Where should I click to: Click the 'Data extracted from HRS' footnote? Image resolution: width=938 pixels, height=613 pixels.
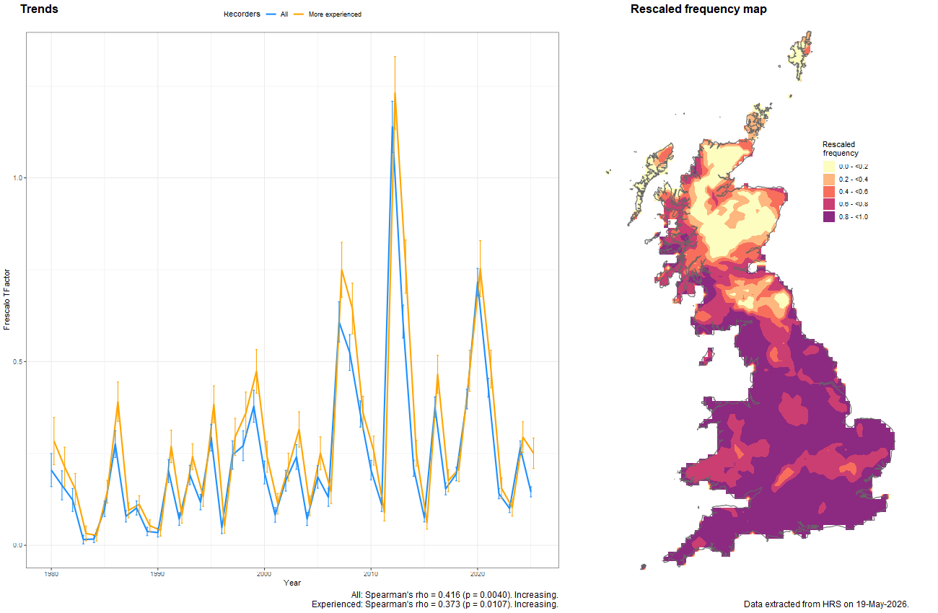[x=825, y=604]
